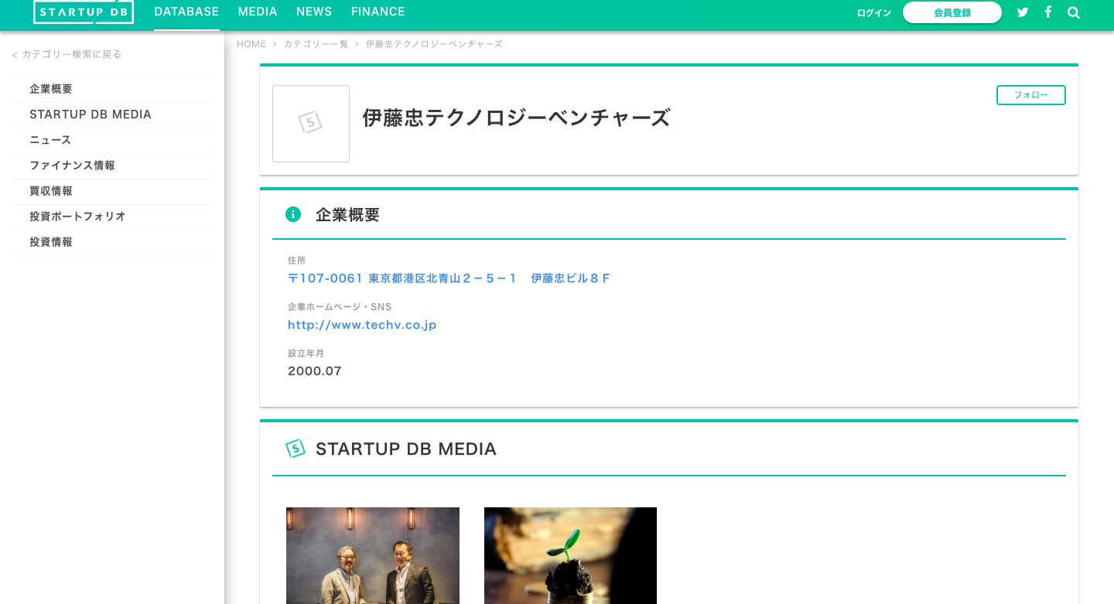This screenshot has width=1114, height=604.
Task: Navigate back via the HOME breadcrumb
Action: (x=251, y=44)
